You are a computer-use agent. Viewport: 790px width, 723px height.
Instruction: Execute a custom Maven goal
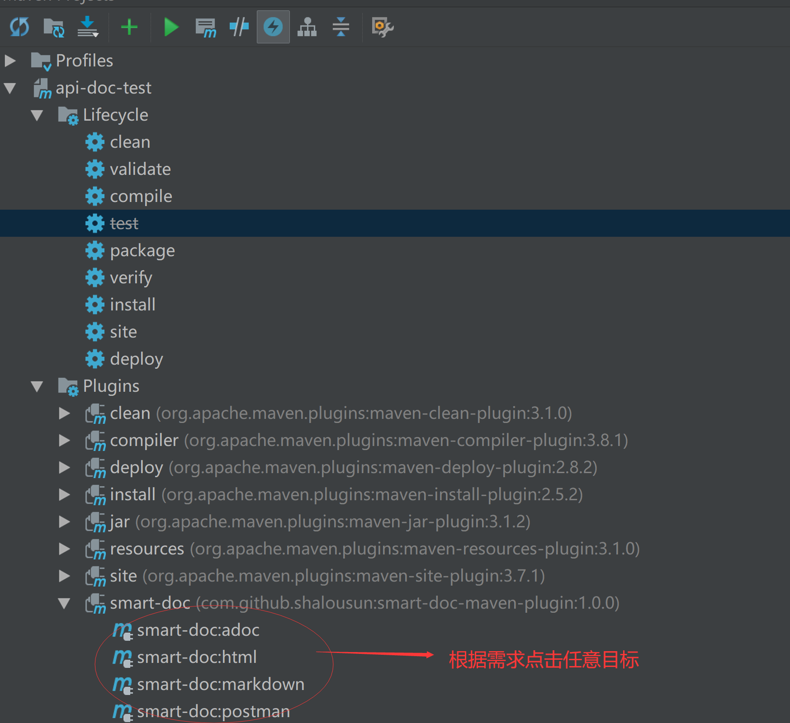pos(205,27)
